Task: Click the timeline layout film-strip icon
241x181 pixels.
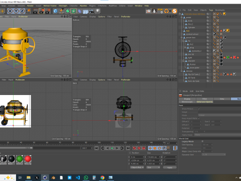Action: 175,148
